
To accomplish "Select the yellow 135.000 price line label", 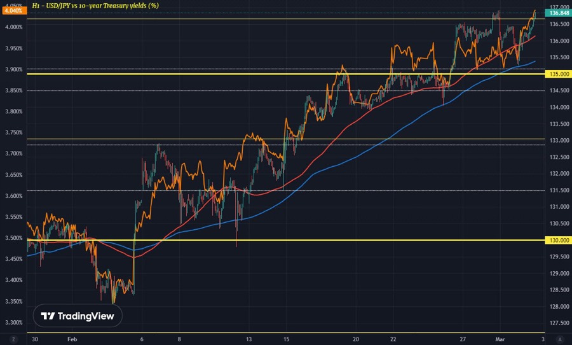I will (558, 74).
